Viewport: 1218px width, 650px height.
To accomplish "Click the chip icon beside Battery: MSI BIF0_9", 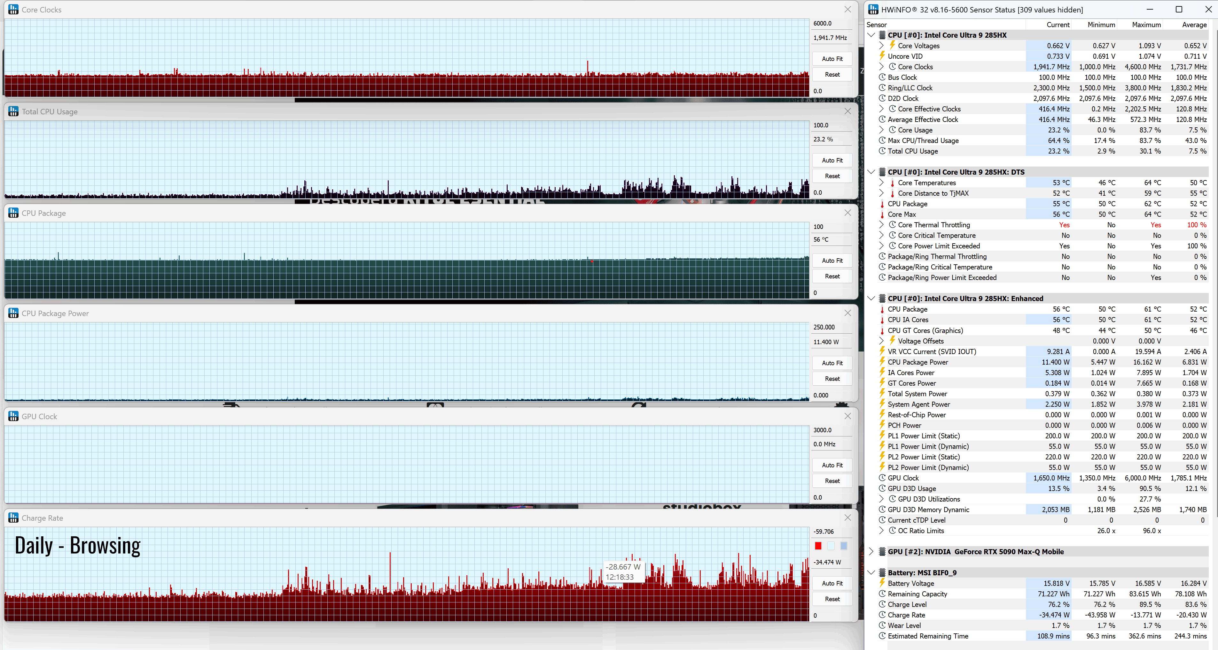I will 882,572.
